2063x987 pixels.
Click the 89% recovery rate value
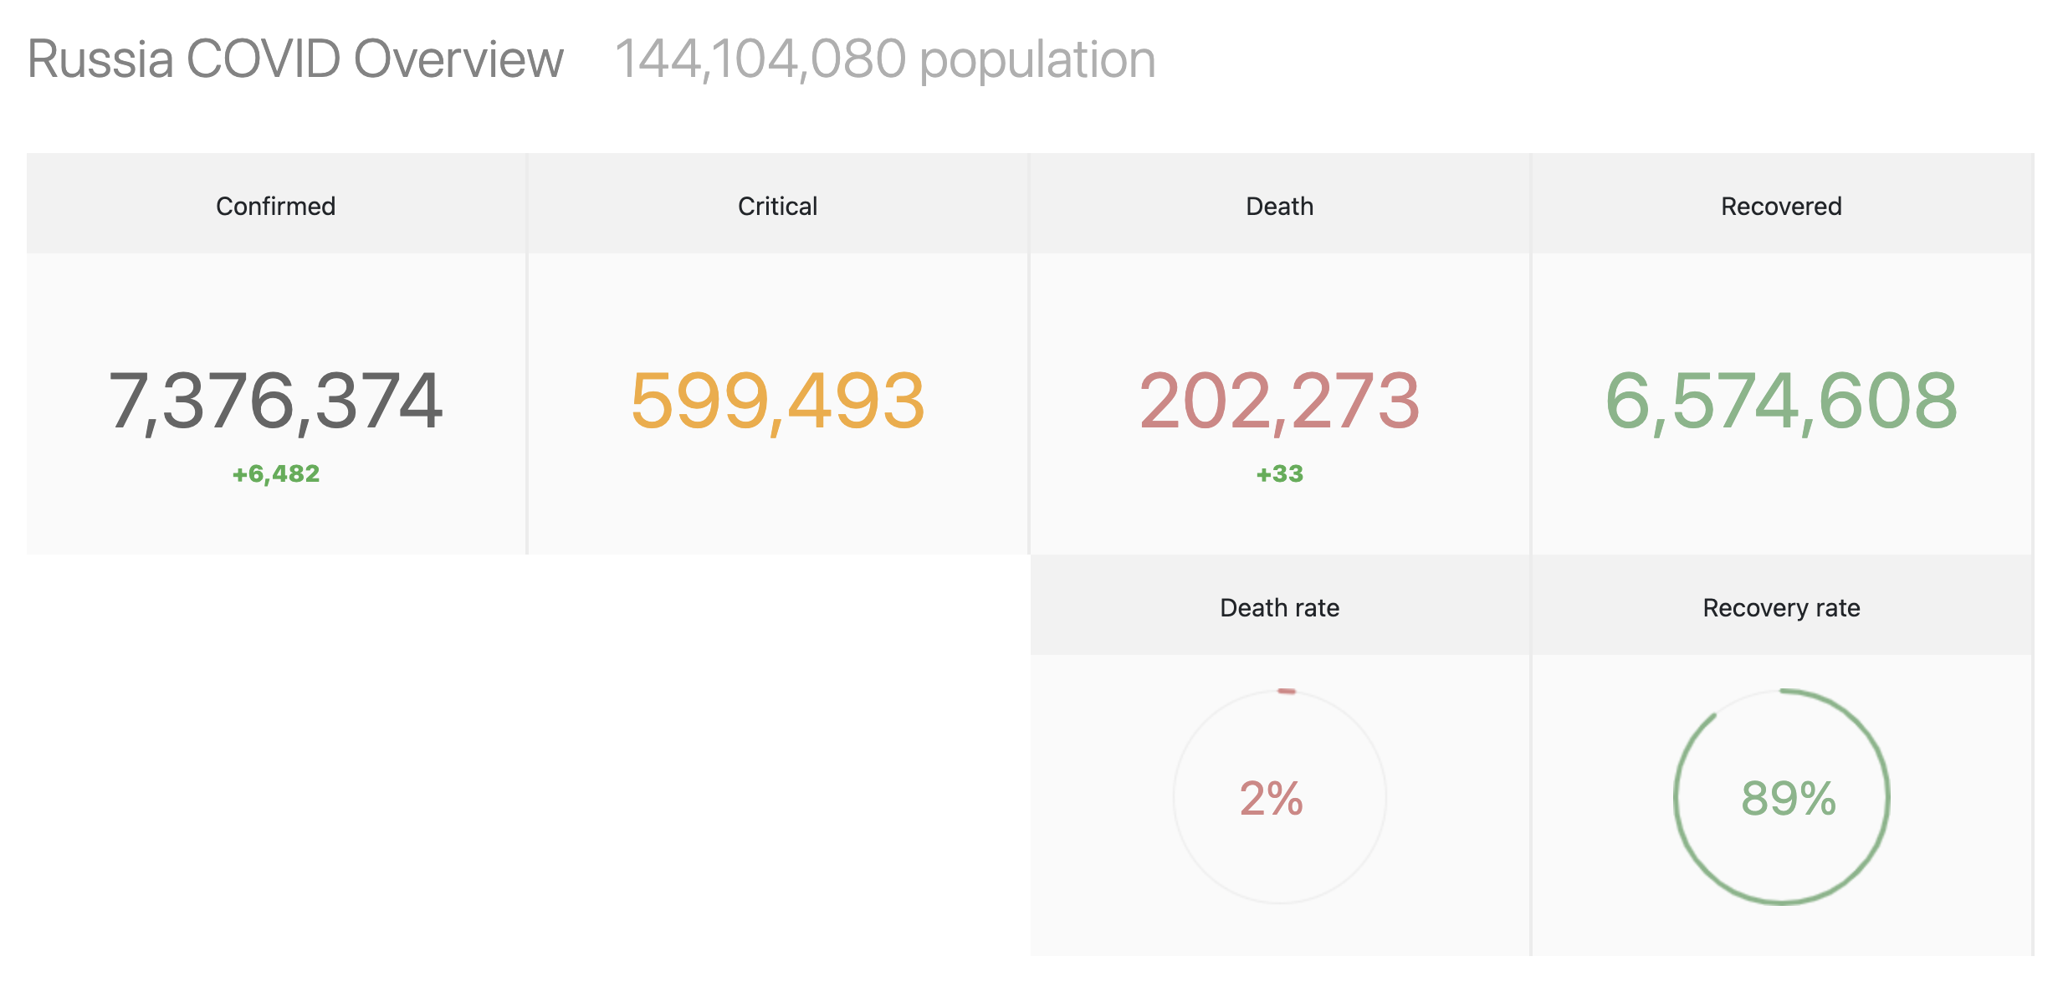(1788, 798)
